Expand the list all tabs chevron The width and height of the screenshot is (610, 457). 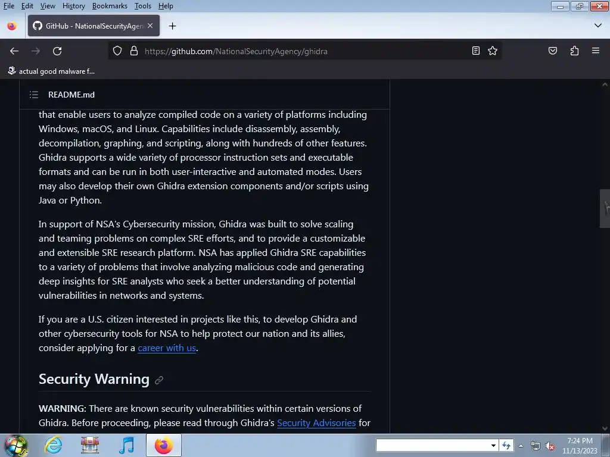598,26
